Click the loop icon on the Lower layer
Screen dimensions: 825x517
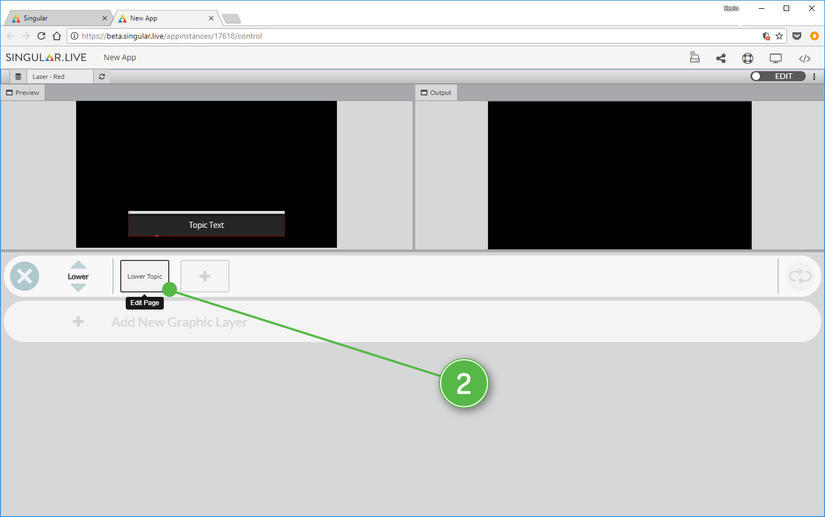(x=800, y=276)
